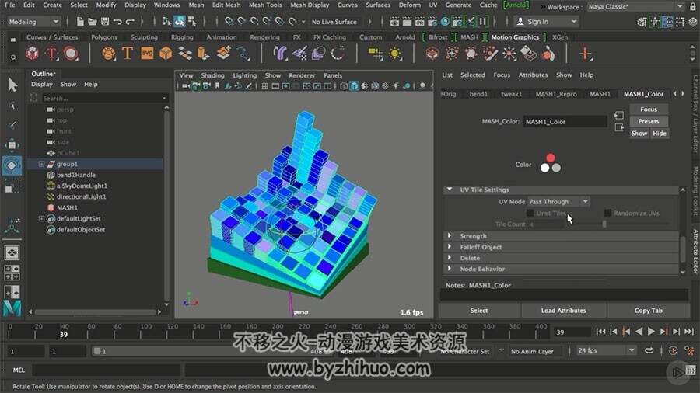Expand defaultLightSet in Outliner
The height and width of the screenshot is (393, 700).
(x=41, y=219)
